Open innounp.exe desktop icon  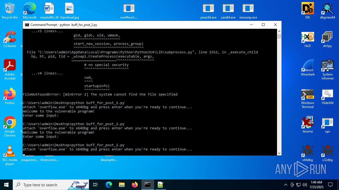coord(248,11)
